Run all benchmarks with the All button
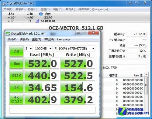 (16, 51)
